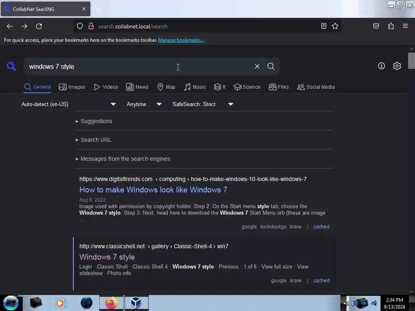The image size is (415, 311).
Task: Click the digitaltrends.com result URL
Action: point(193,179)
